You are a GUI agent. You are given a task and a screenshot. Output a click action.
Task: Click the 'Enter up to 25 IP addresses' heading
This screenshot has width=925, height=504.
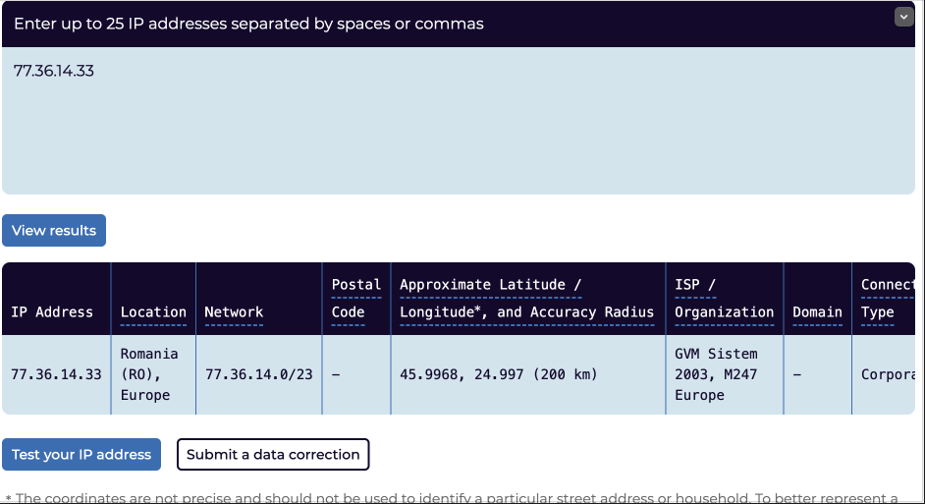[248, 24]
